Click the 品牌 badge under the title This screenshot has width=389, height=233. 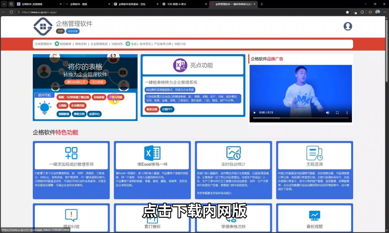pyautogui.click(x=60, y=31)
